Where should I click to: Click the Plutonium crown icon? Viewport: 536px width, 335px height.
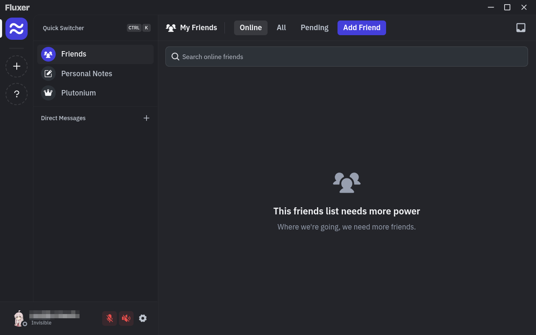[48, 93]
